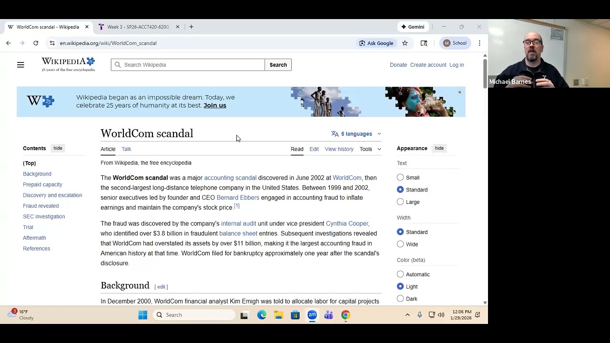The height and width of the screenshot is (343, 610).
Task: Go back with the browser back arrow
Action: point(9,43)
